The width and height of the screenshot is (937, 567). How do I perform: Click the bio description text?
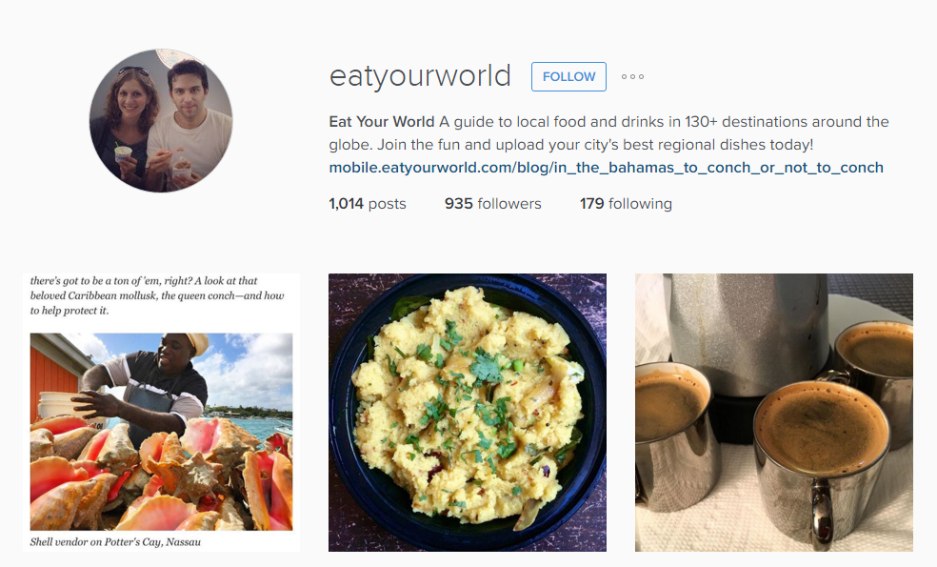pyautogui.click(x=608, y=133)
